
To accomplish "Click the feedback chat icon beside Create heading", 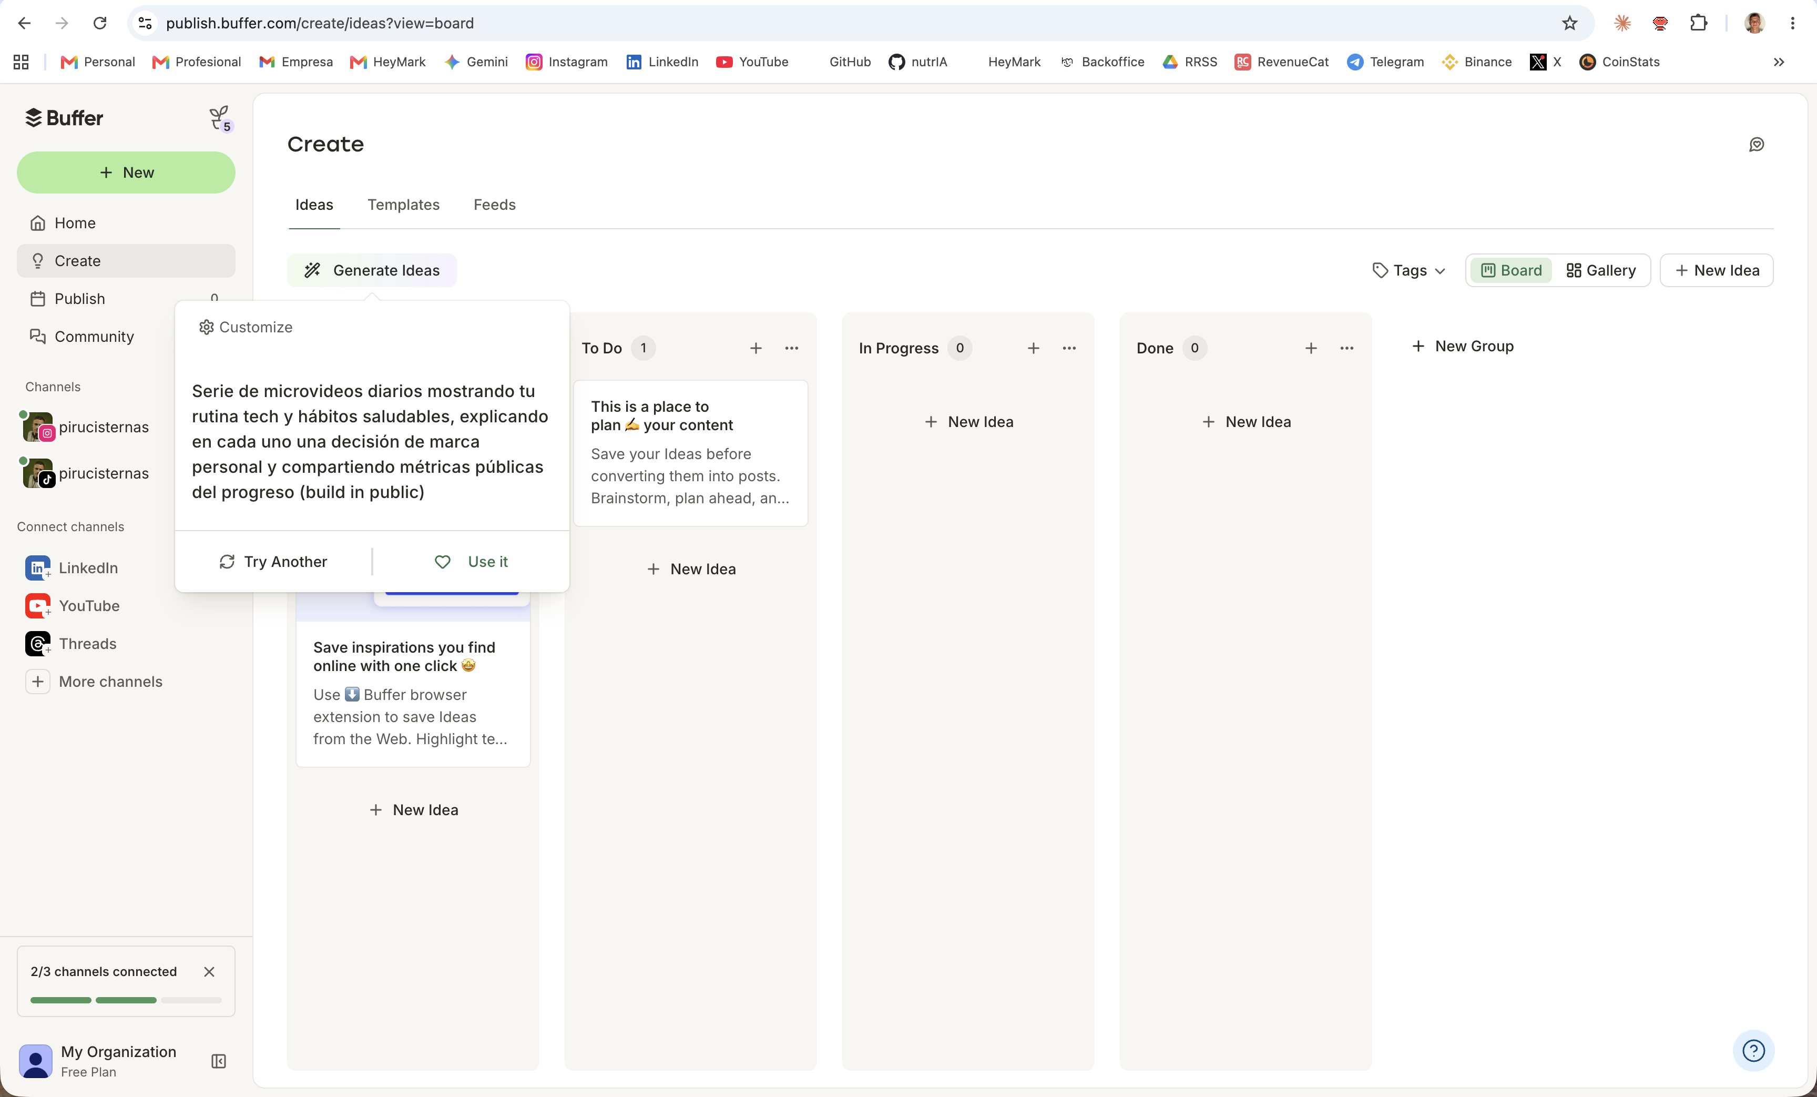I will [x=1757, y=145].
